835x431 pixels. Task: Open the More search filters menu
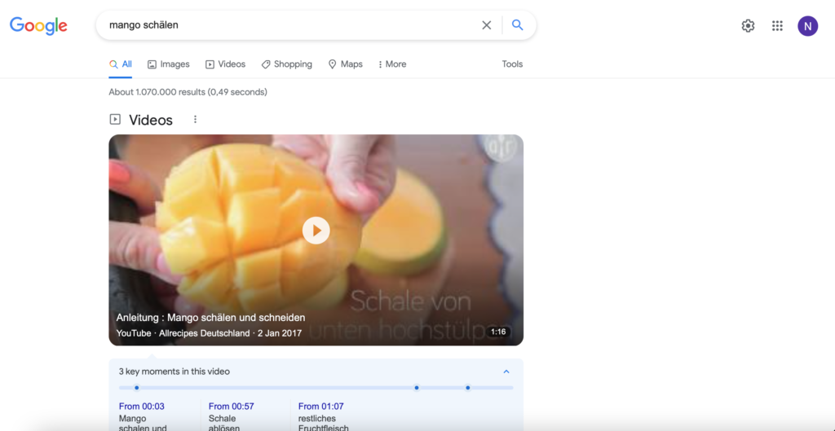tap(392, 64)
